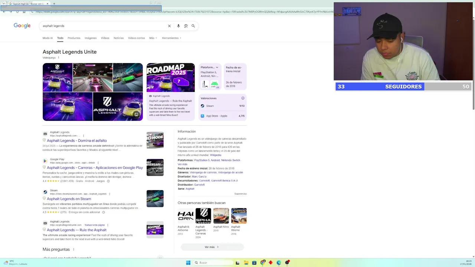Image resolution: width=475 pixels, height=267 pixels.
Task: Open the Windows Start button
Action: point(188,263)
